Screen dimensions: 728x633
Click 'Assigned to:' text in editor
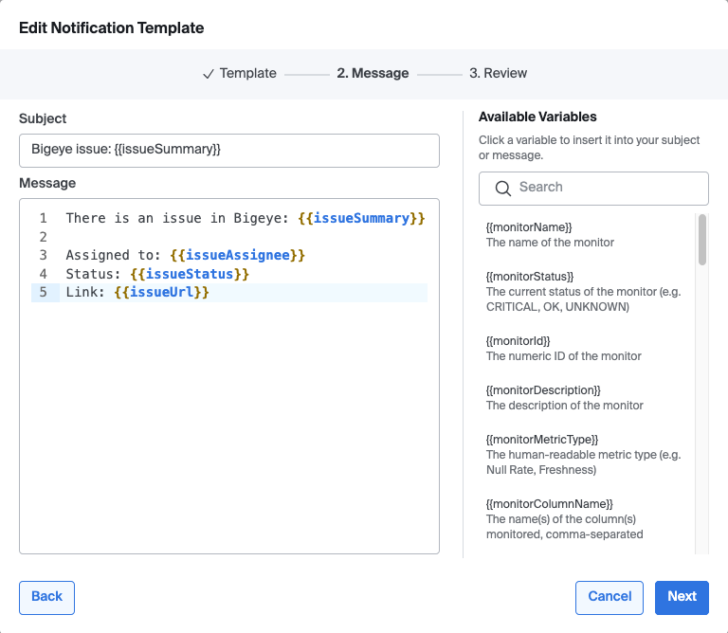[x=114, y=255]
